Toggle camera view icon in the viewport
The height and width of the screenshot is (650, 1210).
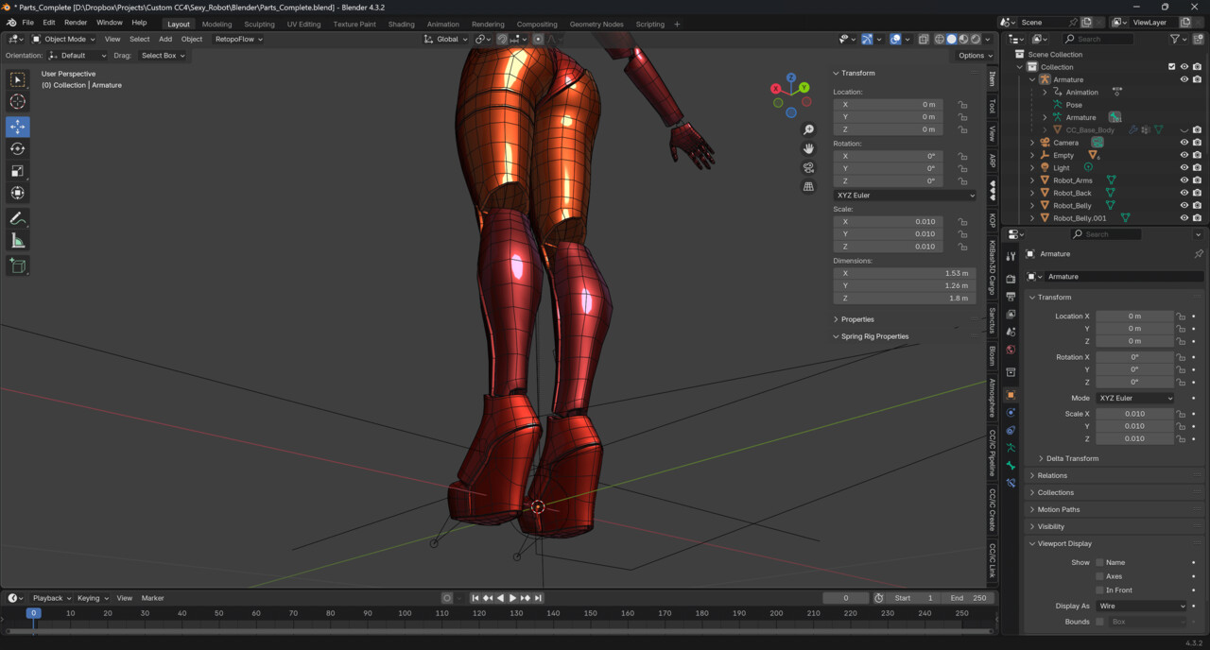click(808, 167)
